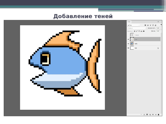Create a new layer group
Viewport: 166px width, 124px height.
point(153,114)
